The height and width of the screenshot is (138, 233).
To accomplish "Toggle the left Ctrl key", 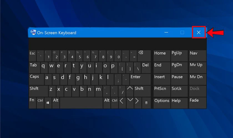I will [40, 103].
